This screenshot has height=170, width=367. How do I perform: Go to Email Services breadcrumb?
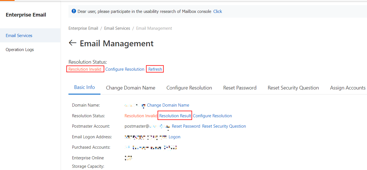coord(117,28)
